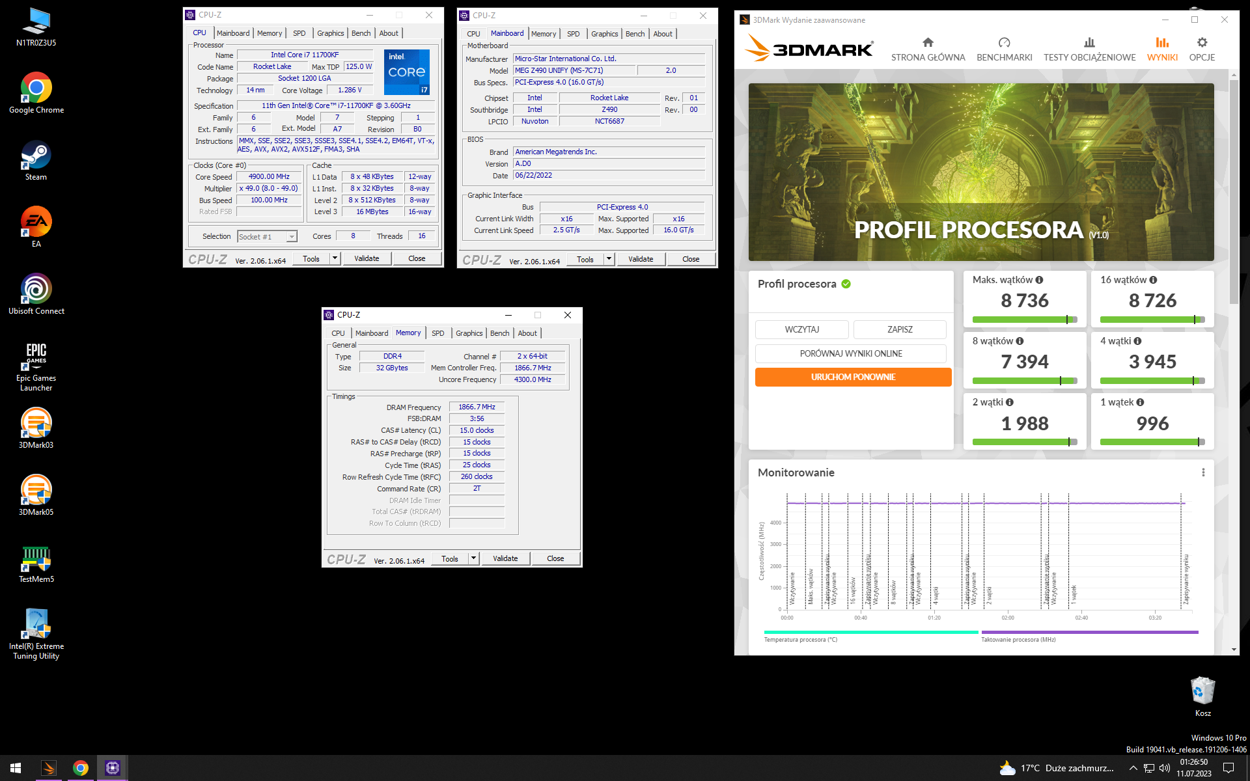The height and width of the screenshot is (781, 1250).
Task: Click the Maks. wątków score progress bar
Action: (1025, 320)
